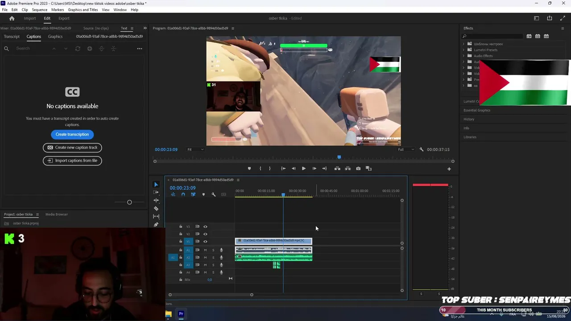Open the Captions panel more options ellipsis
571x321 pixels.
[140, 49]
